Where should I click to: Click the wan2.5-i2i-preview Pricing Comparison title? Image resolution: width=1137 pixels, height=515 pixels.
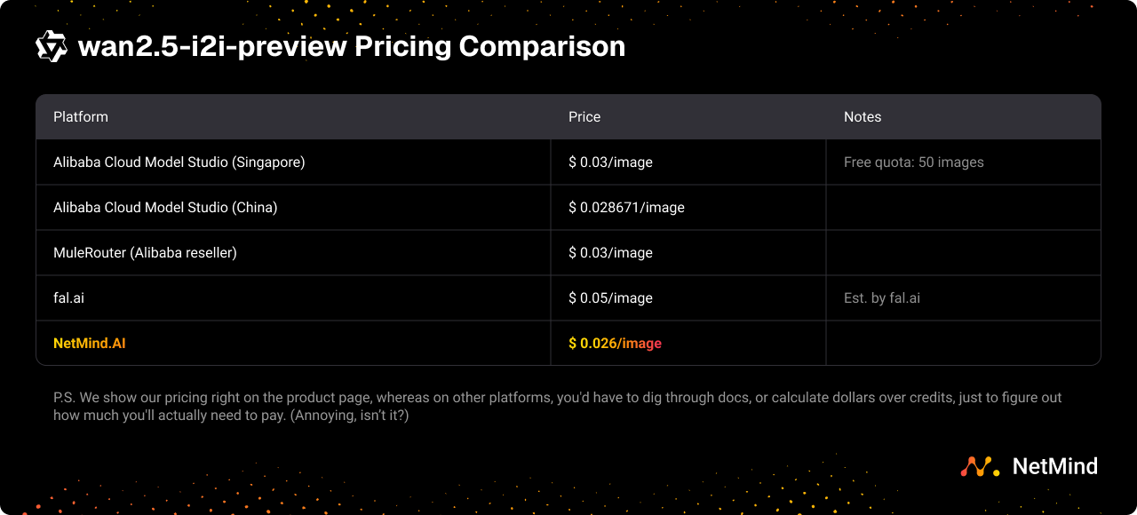(x=352, y=46)
